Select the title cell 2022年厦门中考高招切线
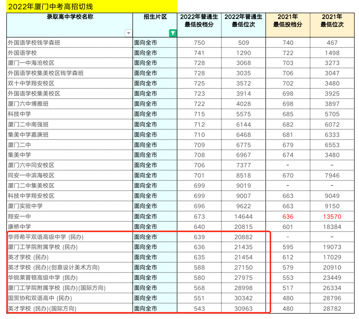Image resolution: width=359 pixels, height=319 pixels. pos(92,6)
